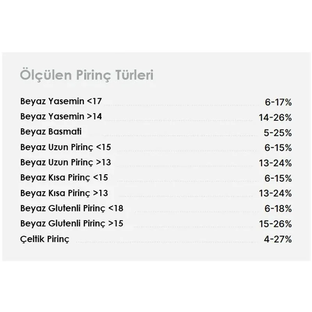
Task: Select the Beyaz Yasemin <17 row label
Action: (61, 101)
